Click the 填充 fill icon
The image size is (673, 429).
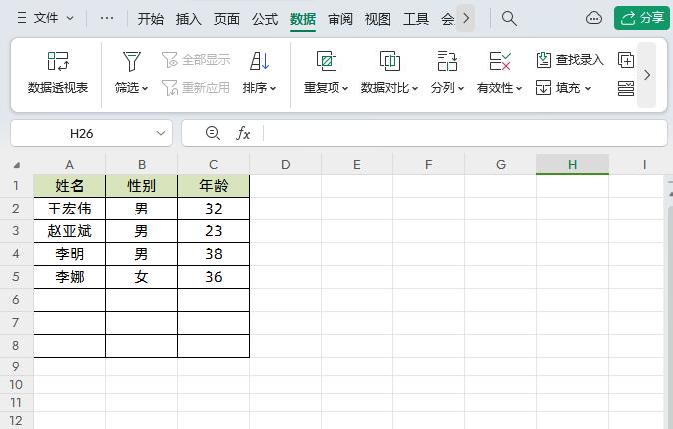click(543, 88)
